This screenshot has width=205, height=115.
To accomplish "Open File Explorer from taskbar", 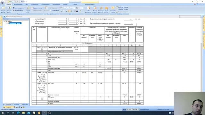I will pyautogui.click(x=23, y=113).
